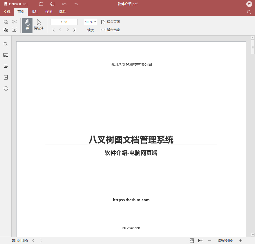Open the View (视图) tab
This screenshot has height=244, width=255.
point(49,12)
